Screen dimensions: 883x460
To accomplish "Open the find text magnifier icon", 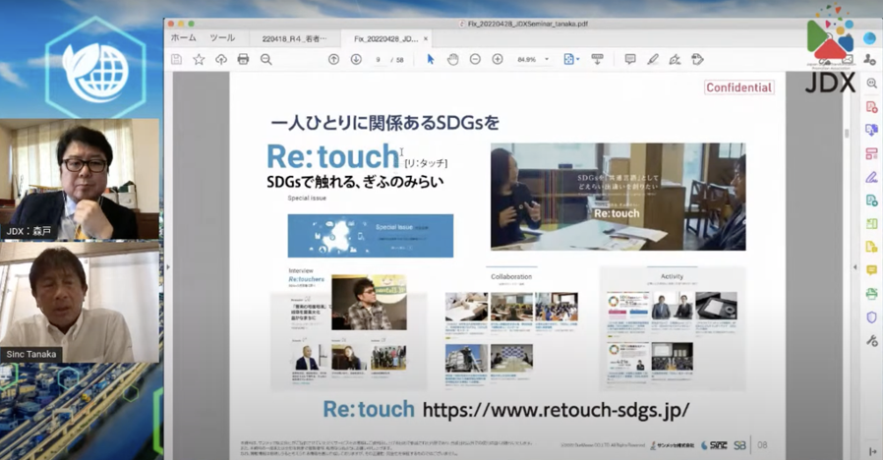I will tap(265, 59).
